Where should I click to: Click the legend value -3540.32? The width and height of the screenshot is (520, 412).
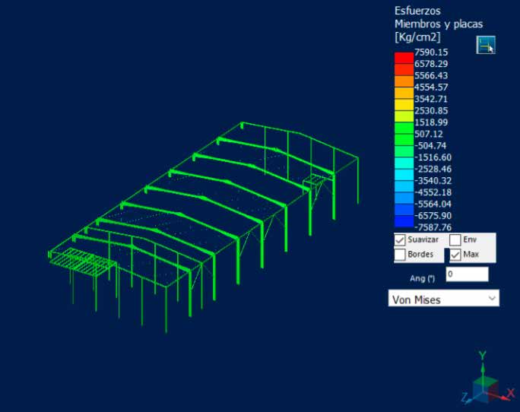click(433, 181)
